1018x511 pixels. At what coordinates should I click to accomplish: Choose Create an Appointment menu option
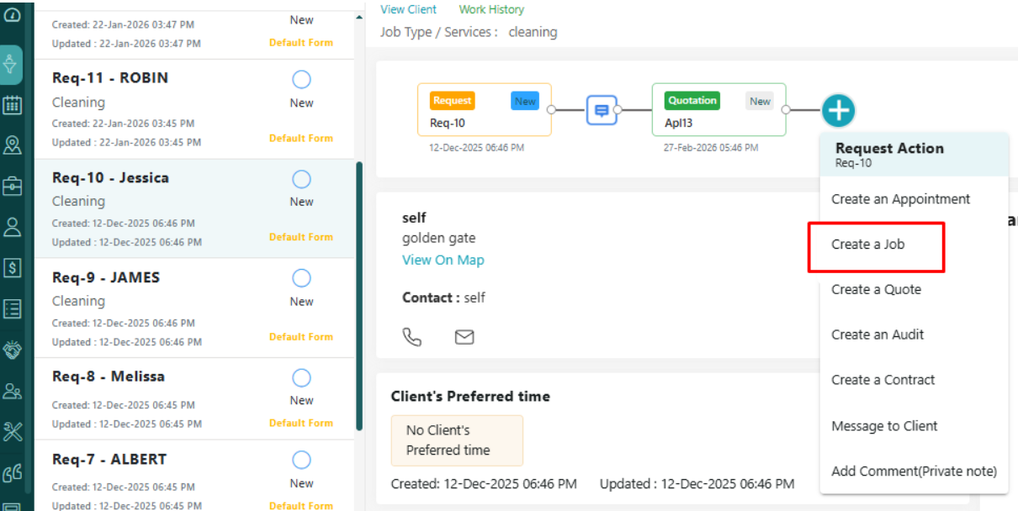pyautogui.click(x=900, y=199)
